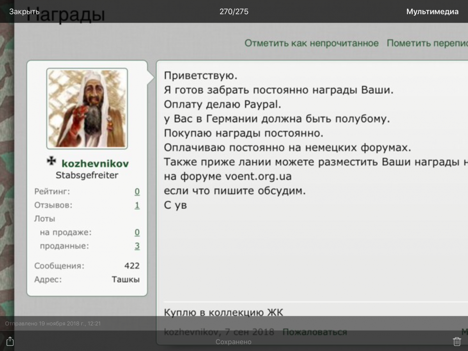Tap the Закрыть button in the viewer

[24, 12]
